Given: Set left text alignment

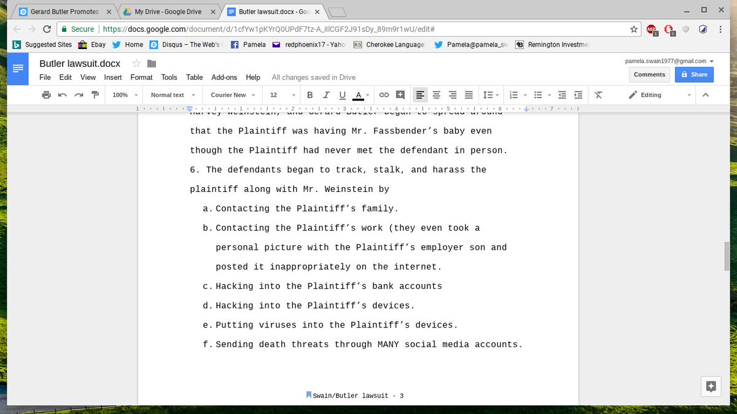Looking at the screenshot, I should (x=420, y=95).
